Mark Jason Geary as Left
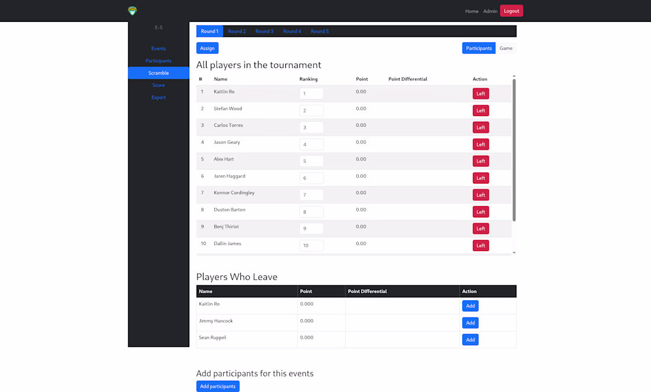Viewport: 651px width, 392px height. [481, 144]
